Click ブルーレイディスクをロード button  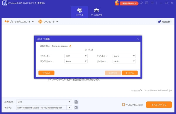(18, 22)
